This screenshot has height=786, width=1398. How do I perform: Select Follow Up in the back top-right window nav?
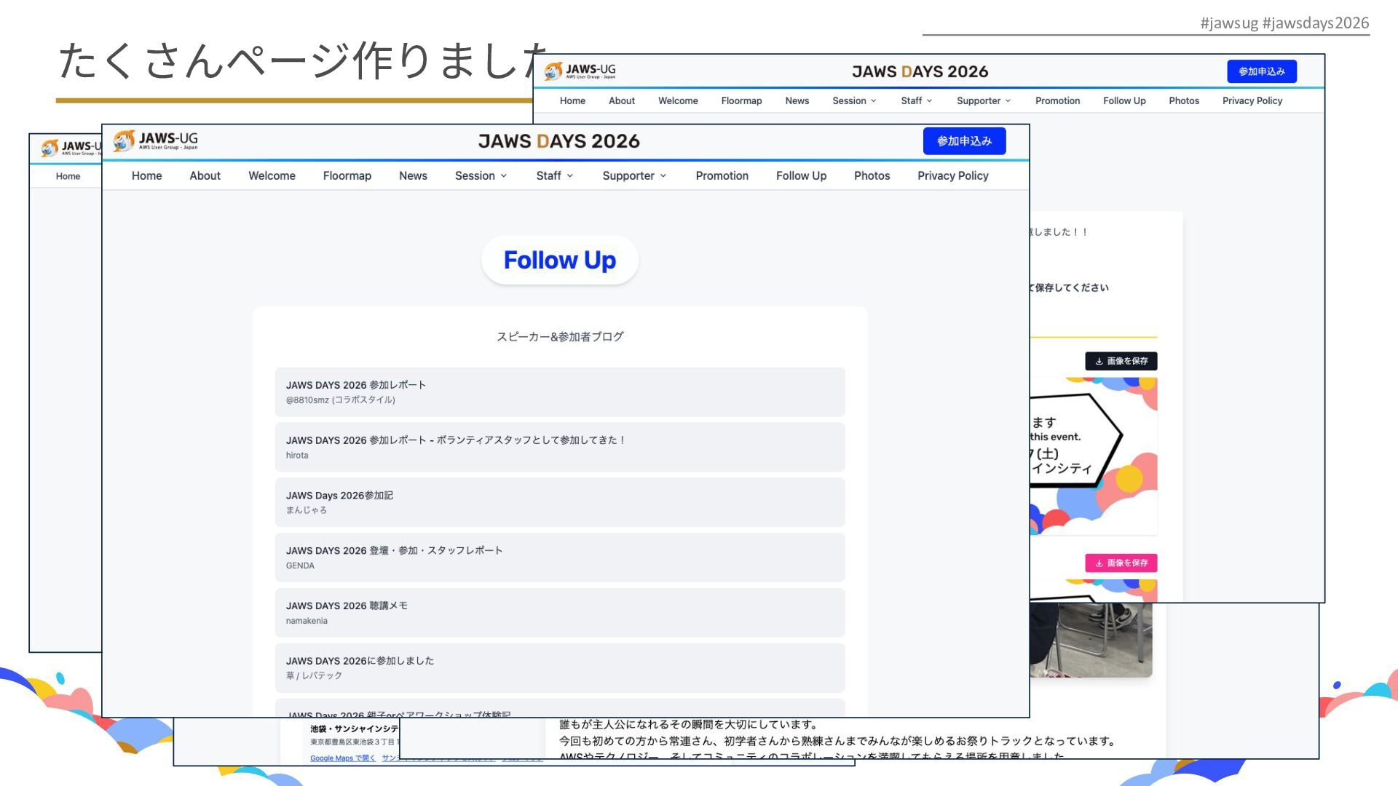[x=1124, y=100]
